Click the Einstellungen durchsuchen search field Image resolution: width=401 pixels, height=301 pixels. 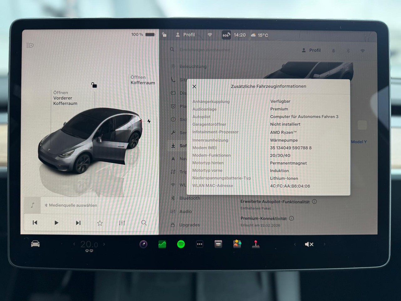[205, 50]
